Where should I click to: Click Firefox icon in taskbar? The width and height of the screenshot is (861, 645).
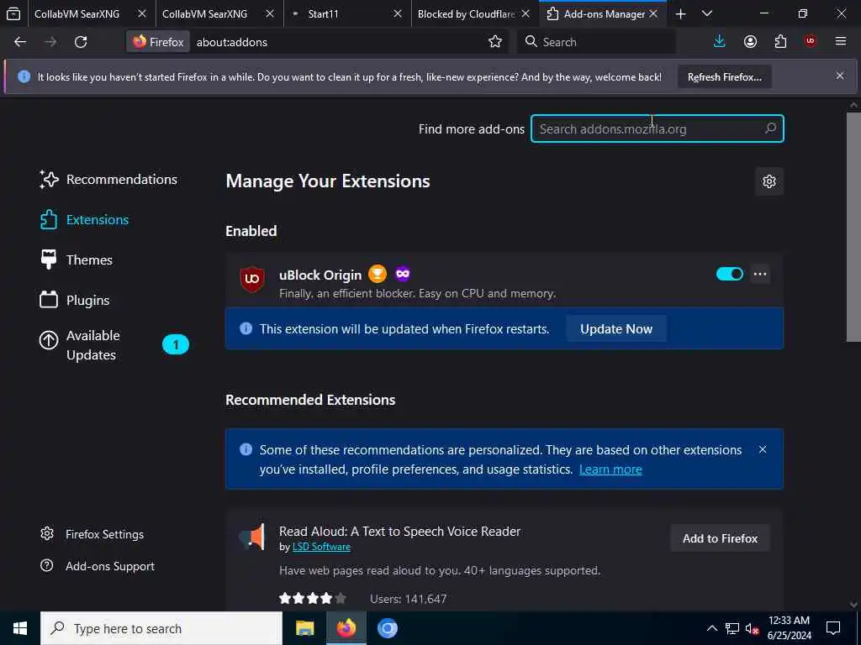346,628
